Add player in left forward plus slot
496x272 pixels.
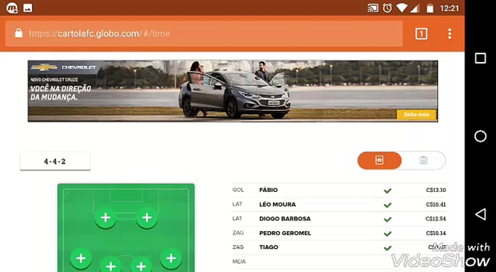(105, 218)
